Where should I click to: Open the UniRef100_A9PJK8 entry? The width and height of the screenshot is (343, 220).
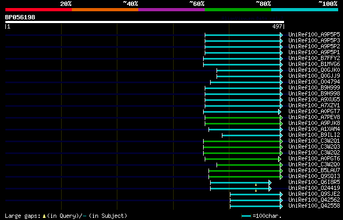[314, 123]
